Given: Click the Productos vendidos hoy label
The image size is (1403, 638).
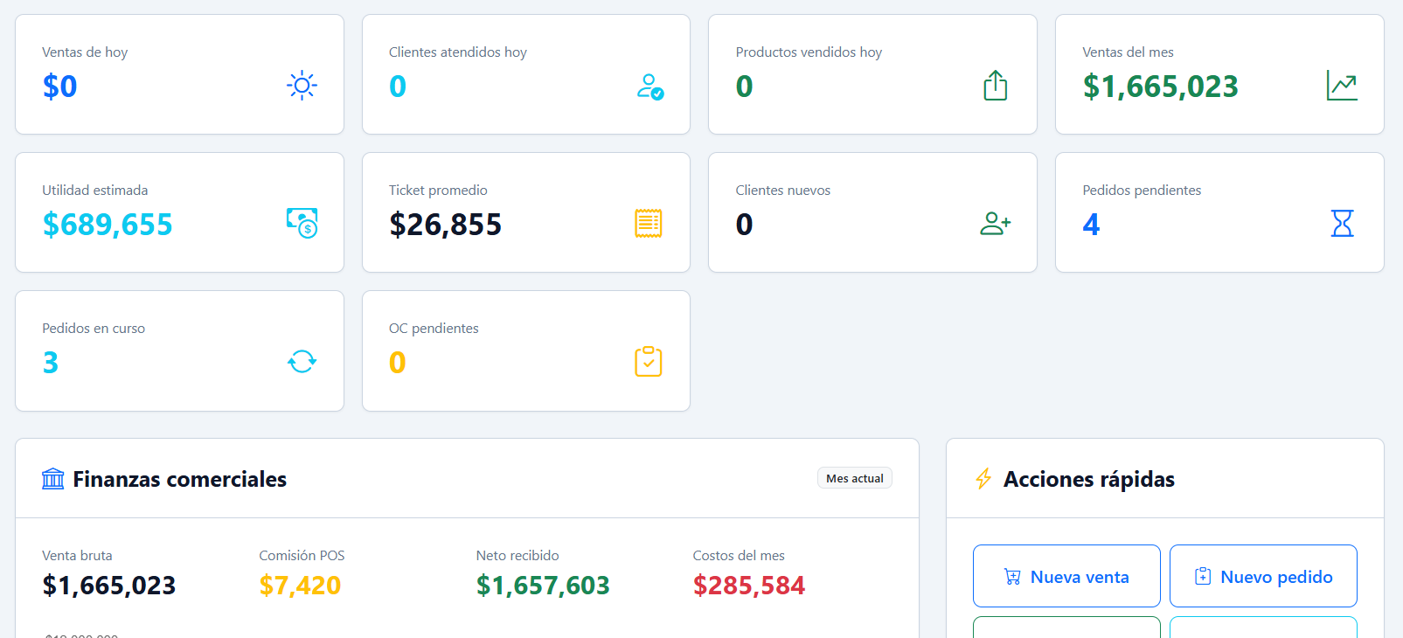Looking at the screenshot, I should (x=809, y=52).
